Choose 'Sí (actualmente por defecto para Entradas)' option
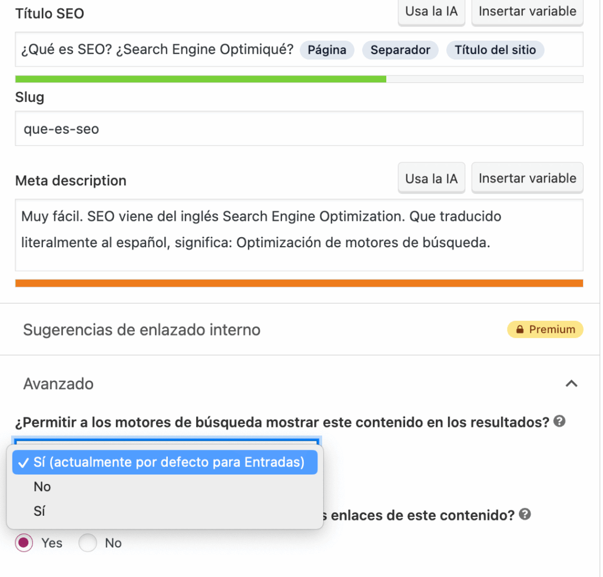The image size is (603, 577). click(x=165, y=462)
